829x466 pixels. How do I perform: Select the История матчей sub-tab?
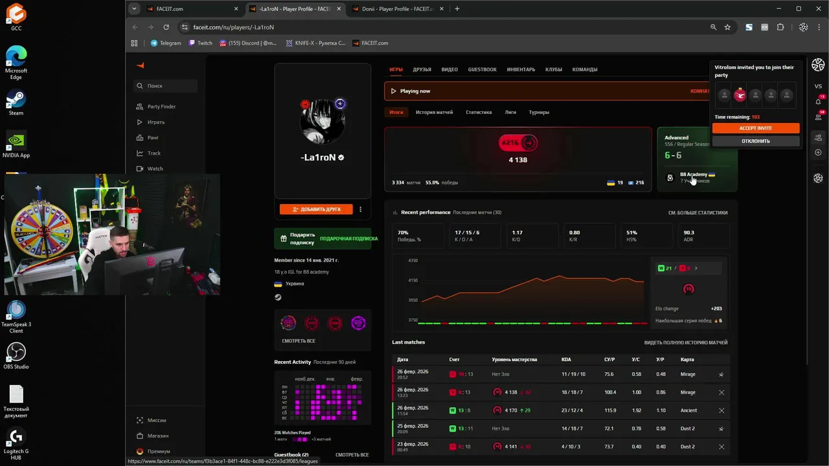click(435, 112)
